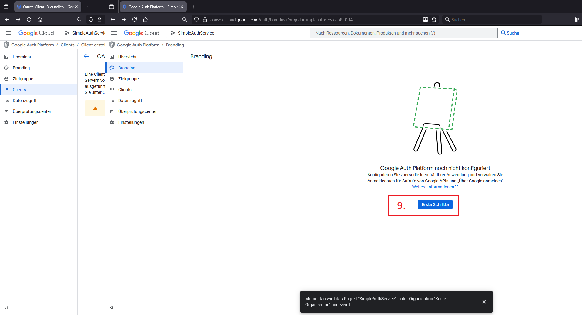The height and width of the screenshot is (315, 582).
Task: Reload page in left browser window
Action: (29, 19)
